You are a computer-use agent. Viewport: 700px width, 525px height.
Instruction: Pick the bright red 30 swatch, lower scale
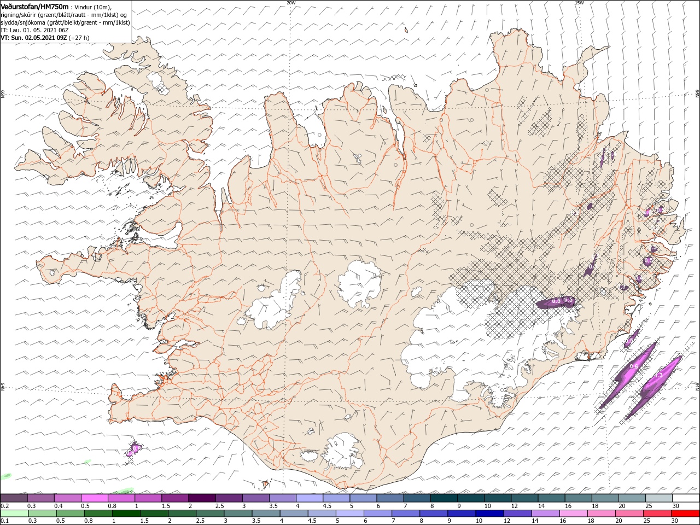(685, 514)
